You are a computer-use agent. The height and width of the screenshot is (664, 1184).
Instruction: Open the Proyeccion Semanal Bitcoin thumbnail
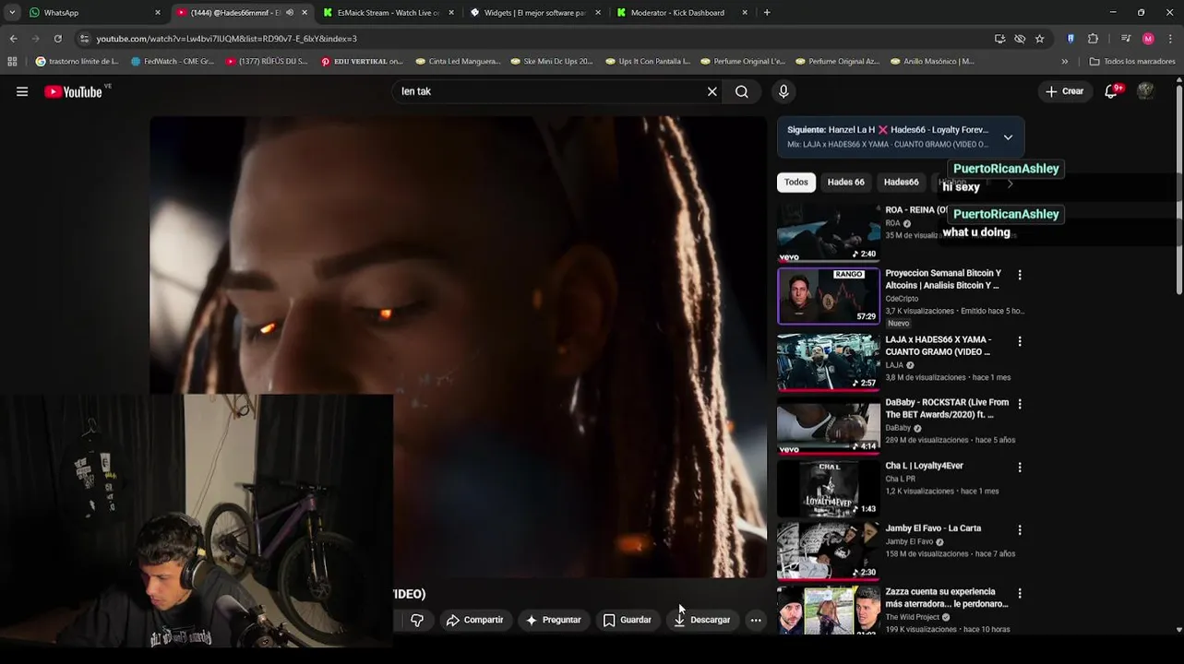829,296
